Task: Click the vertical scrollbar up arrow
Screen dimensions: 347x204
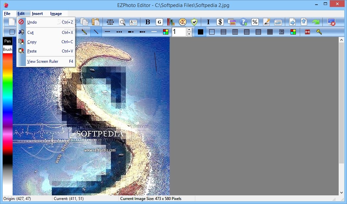Action: [341, 40]
